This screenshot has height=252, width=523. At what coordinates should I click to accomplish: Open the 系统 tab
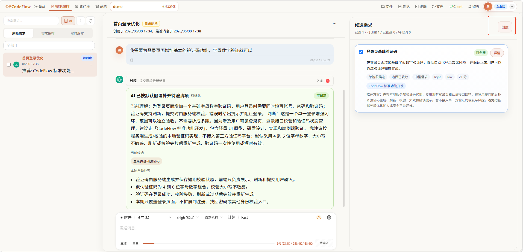click(101, 7)
